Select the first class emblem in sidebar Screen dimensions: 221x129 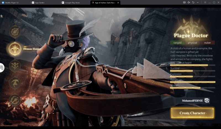15,32
